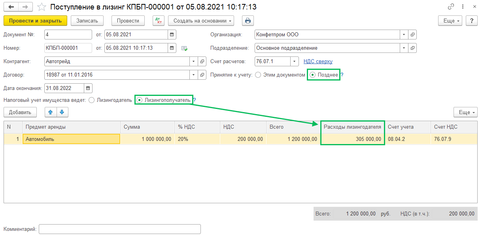Screen dimensions: 482x236
Task: Expand the Подразделение dropdown
Action: (404, 48)
